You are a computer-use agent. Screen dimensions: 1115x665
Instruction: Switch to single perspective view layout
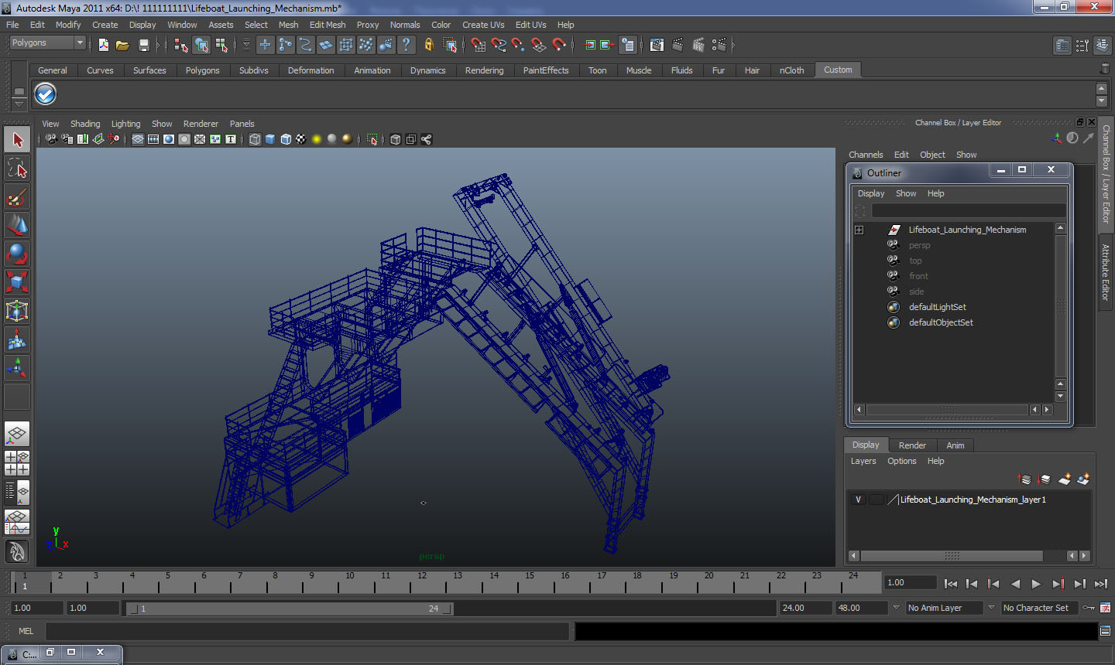click(17, 434)
